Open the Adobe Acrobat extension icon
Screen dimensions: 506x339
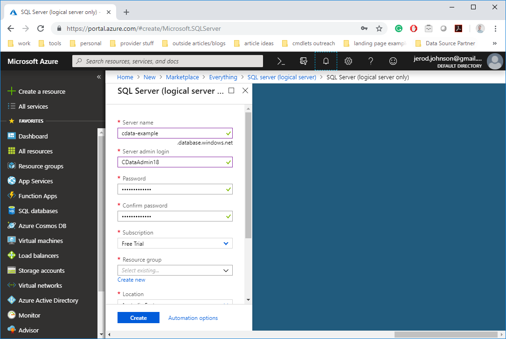pos(458,28)
